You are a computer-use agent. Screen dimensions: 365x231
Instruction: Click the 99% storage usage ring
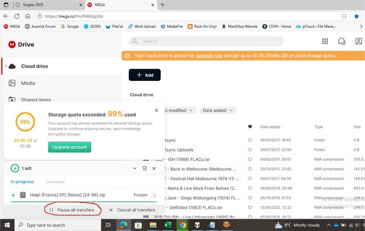tap(25, 122)
